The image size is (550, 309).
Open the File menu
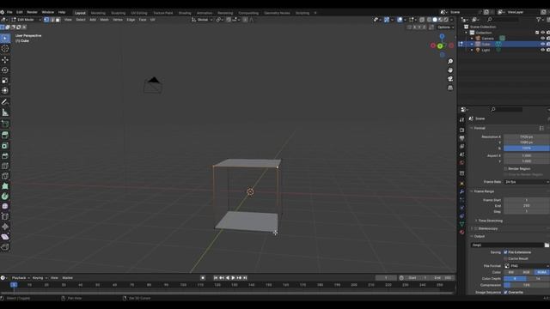point(9,12)
